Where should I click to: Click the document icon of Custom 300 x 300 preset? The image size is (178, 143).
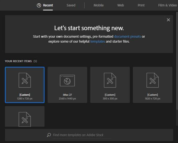click(x=110, y=80)
